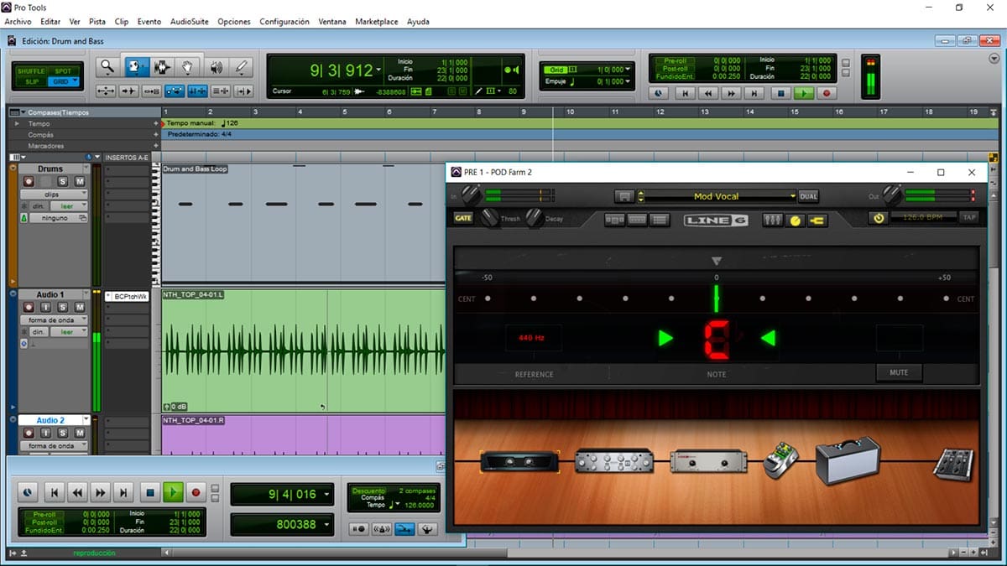Click the save preset disk icon in POD Farm
Screen dimensions: 1007x566
click(624, 196)
